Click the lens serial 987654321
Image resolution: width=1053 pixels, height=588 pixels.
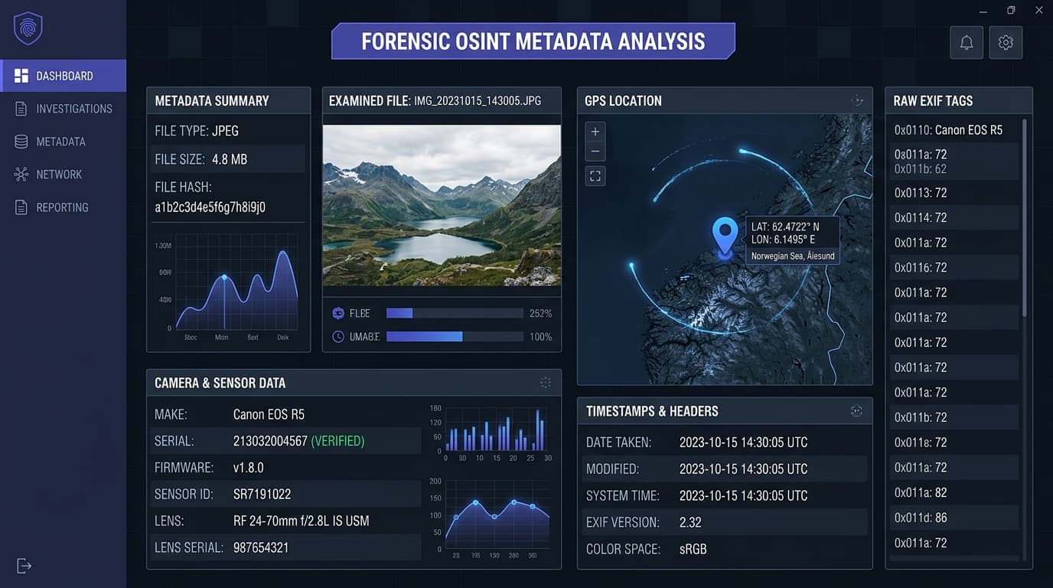point(261,547)
